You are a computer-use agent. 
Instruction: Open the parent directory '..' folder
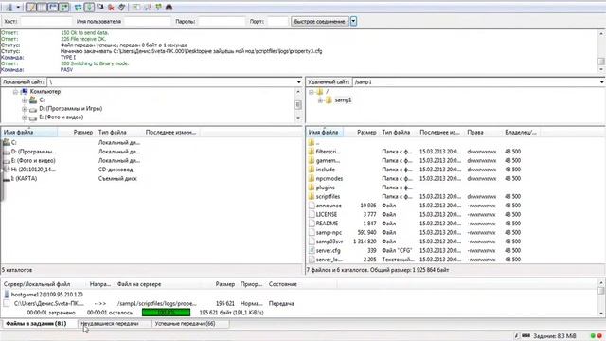click(x=312, y=143)
